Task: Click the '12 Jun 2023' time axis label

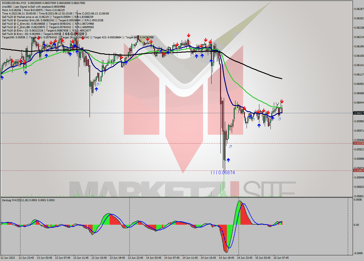Action: pos(8,258)
